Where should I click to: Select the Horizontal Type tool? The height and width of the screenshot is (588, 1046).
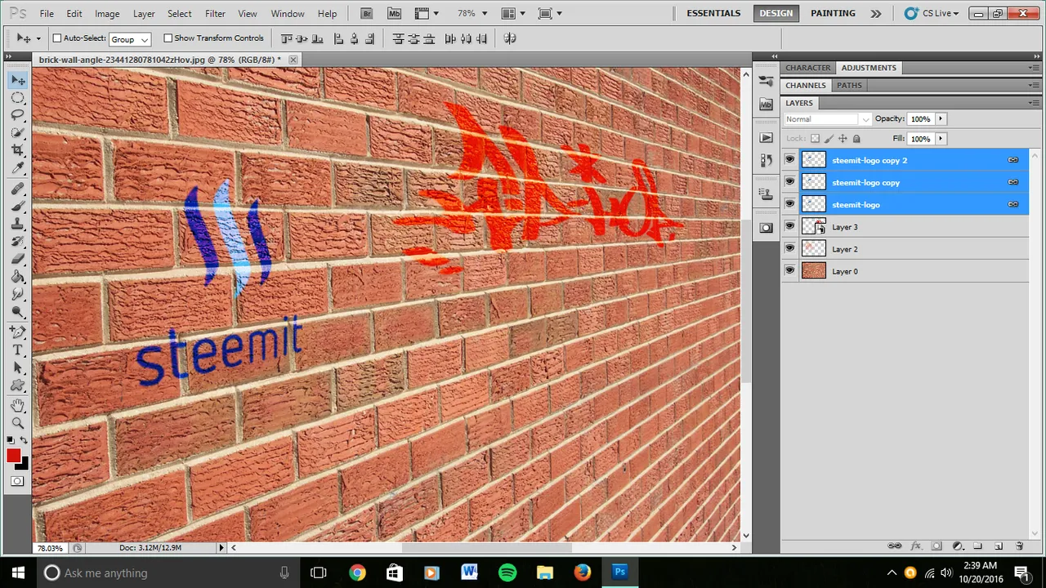17,350
